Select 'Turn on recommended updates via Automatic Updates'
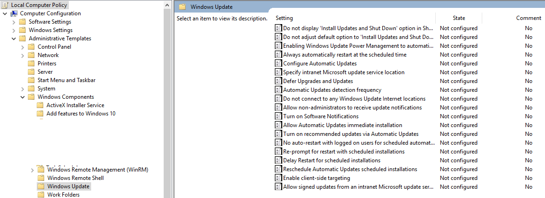545x198 pixels. click(x=351, y=134)
